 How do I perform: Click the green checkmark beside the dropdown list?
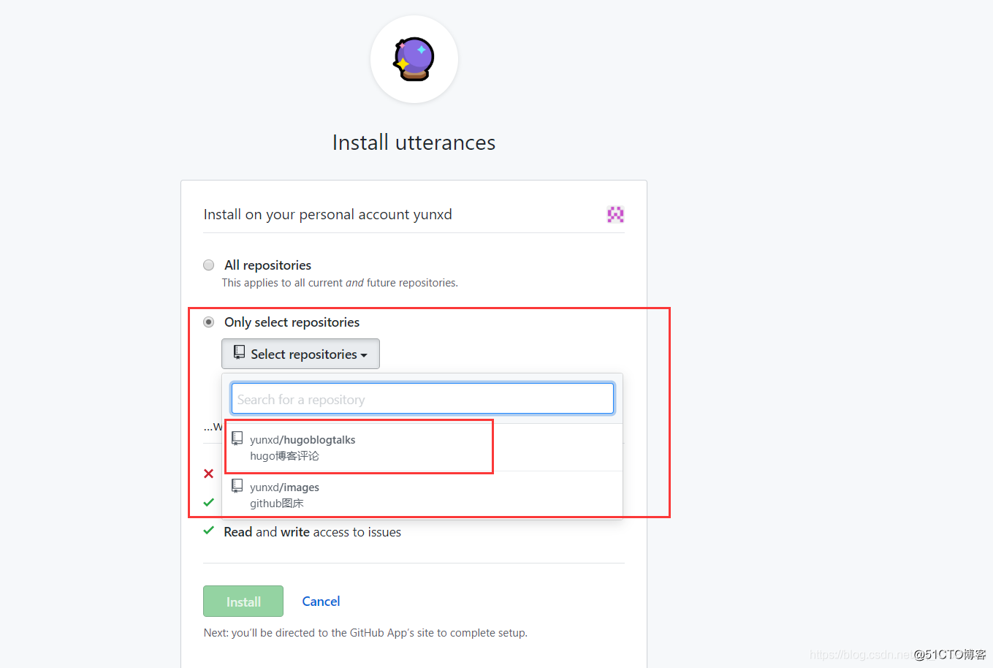click(209, 502)
